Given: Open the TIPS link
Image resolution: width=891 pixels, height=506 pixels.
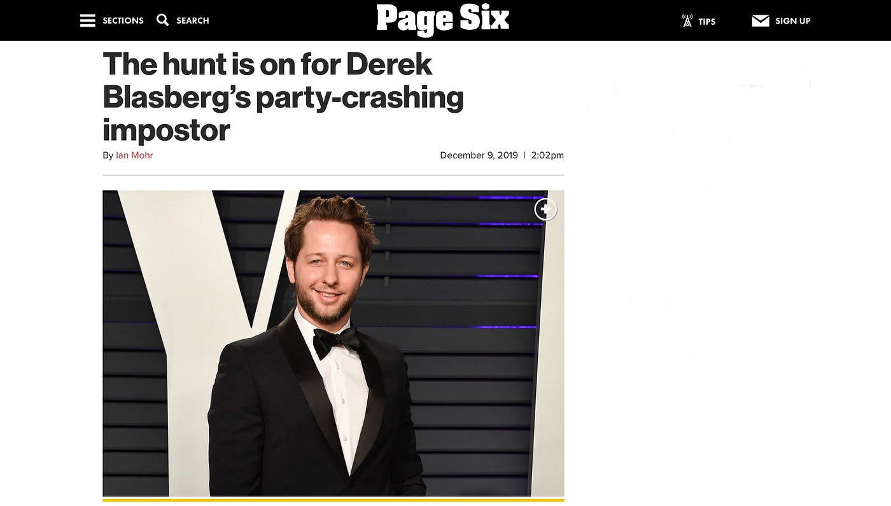Looking at the screenshot, I should [707, 21].
